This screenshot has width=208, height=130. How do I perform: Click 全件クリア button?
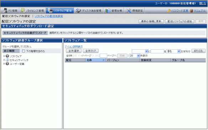pyautogui.click(x=90, y=51)
